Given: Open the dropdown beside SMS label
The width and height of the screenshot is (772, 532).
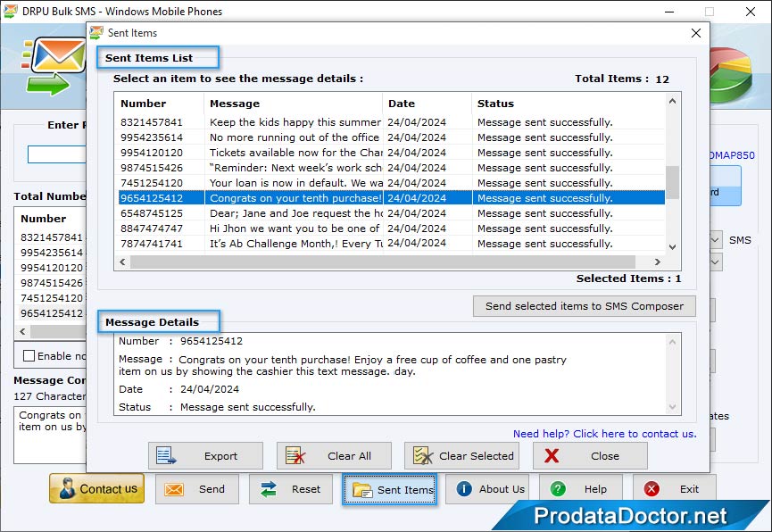Looking at the screenshot, I should point(716,240).
